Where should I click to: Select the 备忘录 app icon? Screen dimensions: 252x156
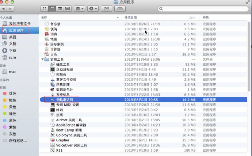click(47, 24)
